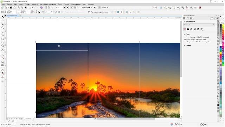Select the Ellipse tool in toolbox
Image resolution: width=225 pixels, height=127 pixels.
(x=2, y=42)
